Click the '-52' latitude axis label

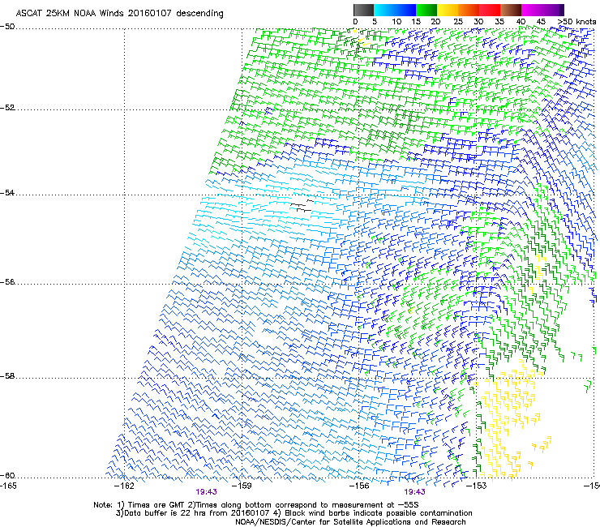click(x=7, y=108)
